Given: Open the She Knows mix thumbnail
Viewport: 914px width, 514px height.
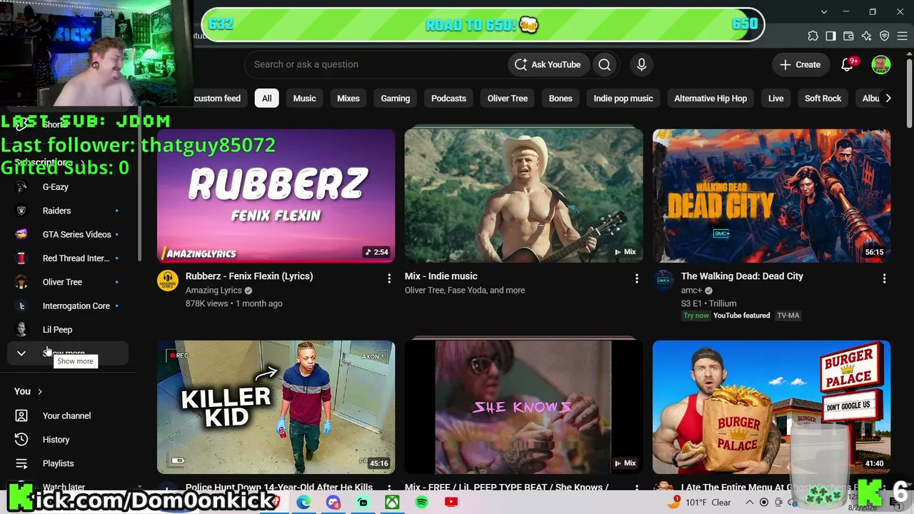Looking at the screenshot, I should 523,407.
